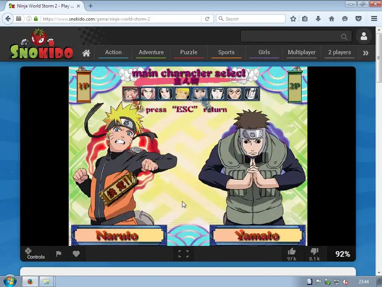382x287 pixels.
Task: Click the Yamato name plate
Action: click(257, 235)
